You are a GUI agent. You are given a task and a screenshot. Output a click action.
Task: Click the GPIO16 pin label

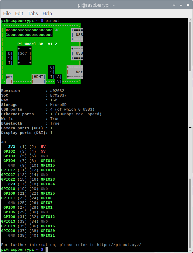point(48,226)
